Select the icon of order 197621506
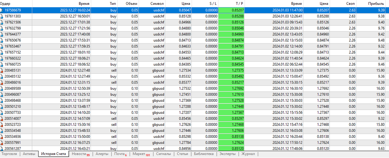The image size is (389, 158). pos(2,22)
